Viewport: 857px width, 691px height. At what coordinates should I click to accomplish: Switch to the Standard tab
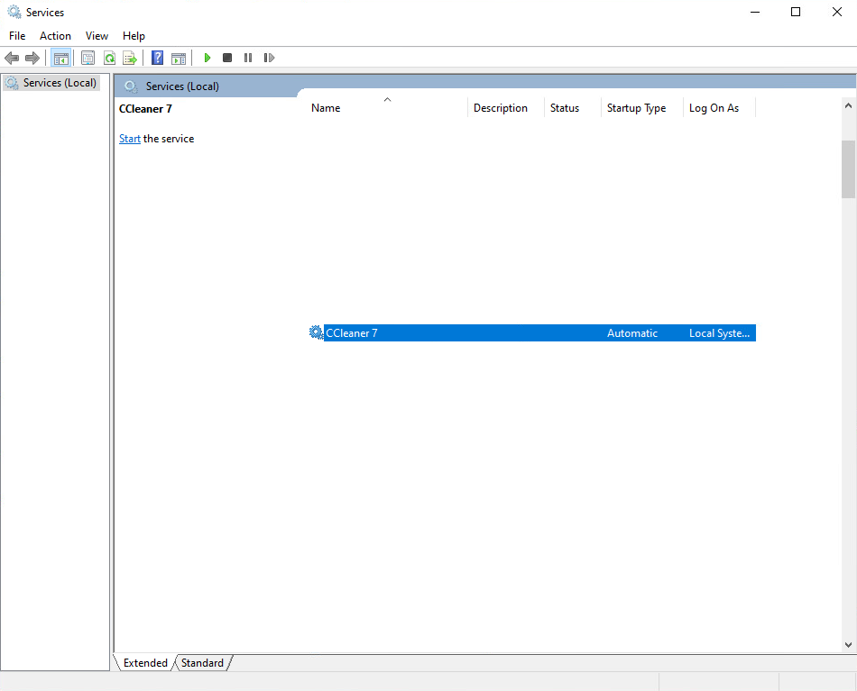(x=202, y=663)
